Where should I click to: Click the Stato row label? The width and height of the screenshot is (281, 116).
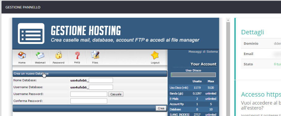tap(248, 64)
